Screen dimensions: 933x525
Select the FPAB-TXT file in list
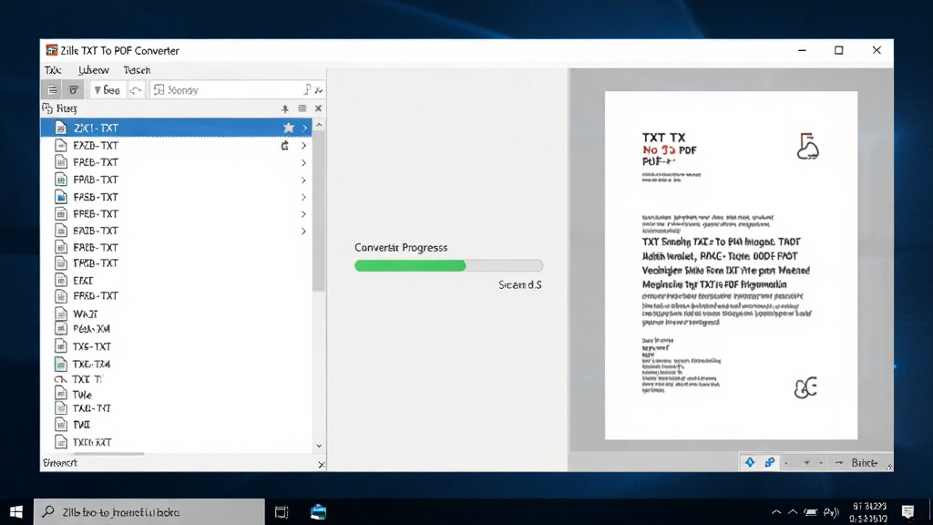tap(176, 180)
